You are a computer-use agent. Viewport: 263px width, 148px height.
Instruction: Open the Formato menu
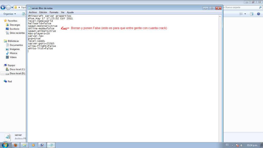click(x=54, y=12)
